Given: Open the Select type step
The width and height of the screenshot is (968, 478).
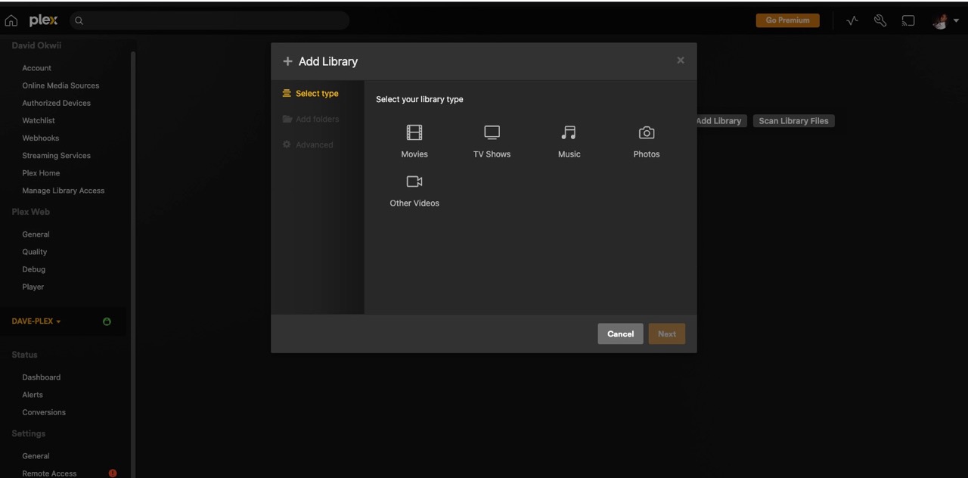Looking at the screenshot, I should [x=310, y=94].
